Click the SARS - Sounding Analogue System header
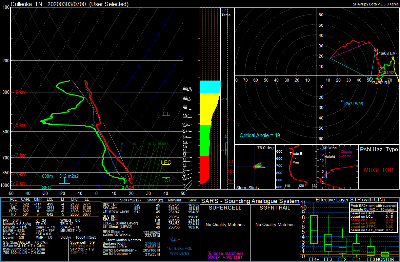400x262 pixels. [x=250, y=201]
